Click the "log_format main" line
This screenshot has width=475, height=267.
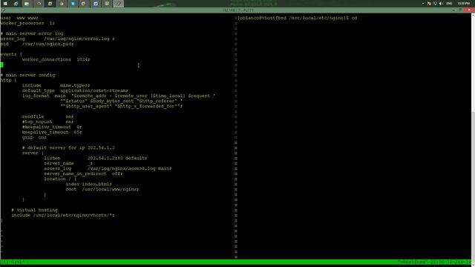[x=119, y=96]
